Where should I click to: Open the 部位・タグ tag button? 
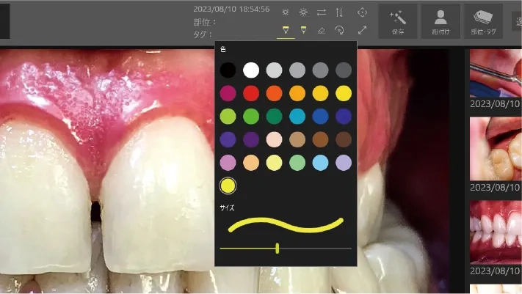click(484, 21)
